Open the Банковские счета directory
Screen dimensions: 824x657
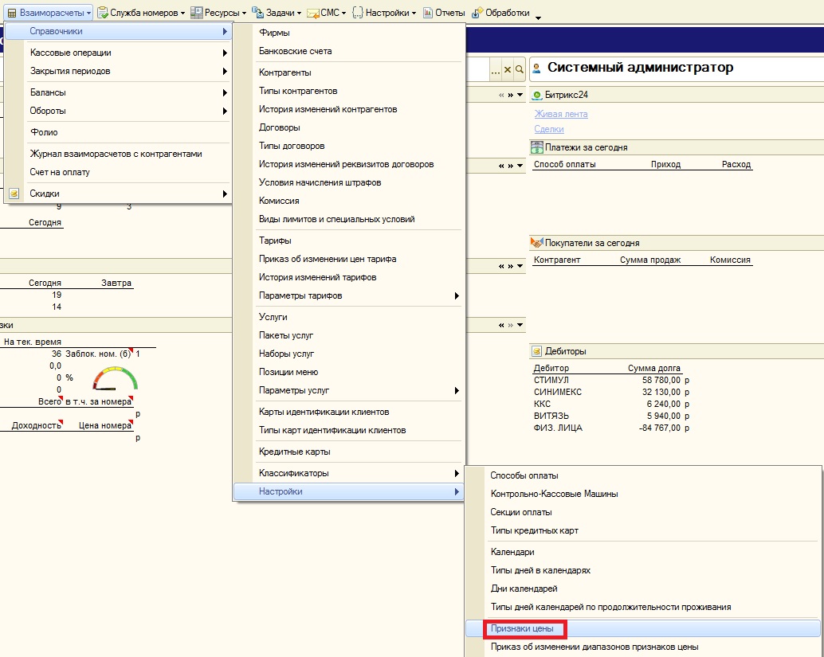[349, 51]
